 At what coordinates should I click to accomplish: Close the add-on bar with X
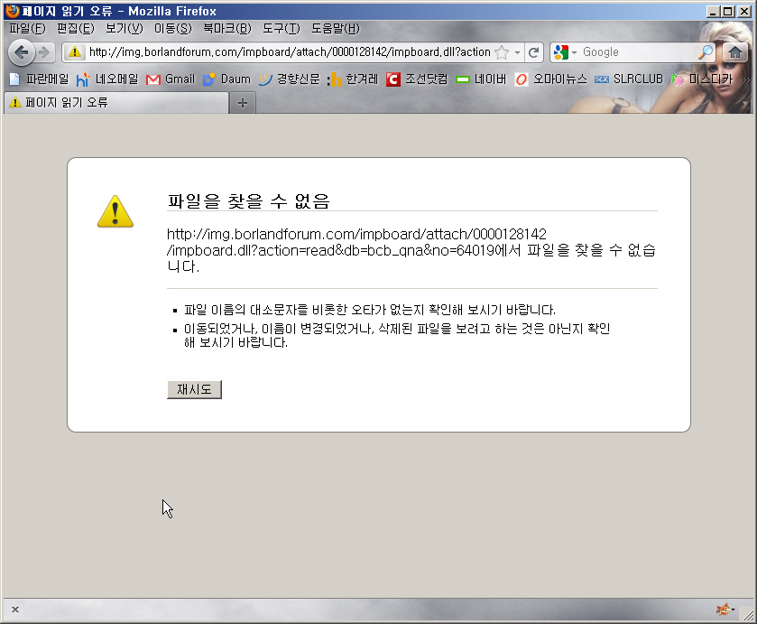tap(15, 610)
